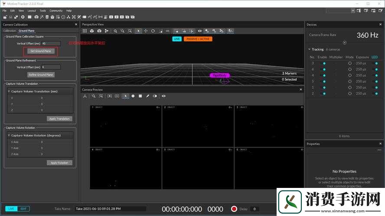Collapse the Tracking cameras group
This screenshot has height=216, width=385.
309,49
